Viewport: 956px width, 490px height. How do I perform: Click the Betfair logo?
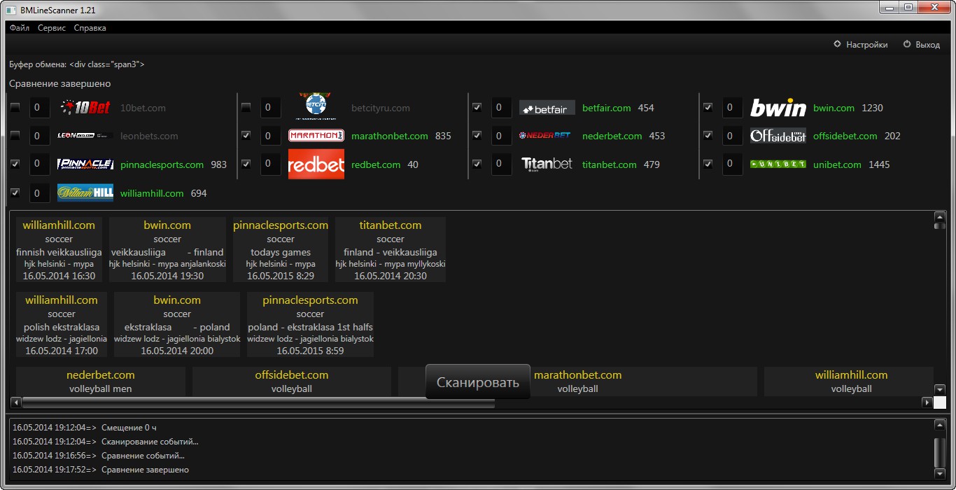click(547, 108)
